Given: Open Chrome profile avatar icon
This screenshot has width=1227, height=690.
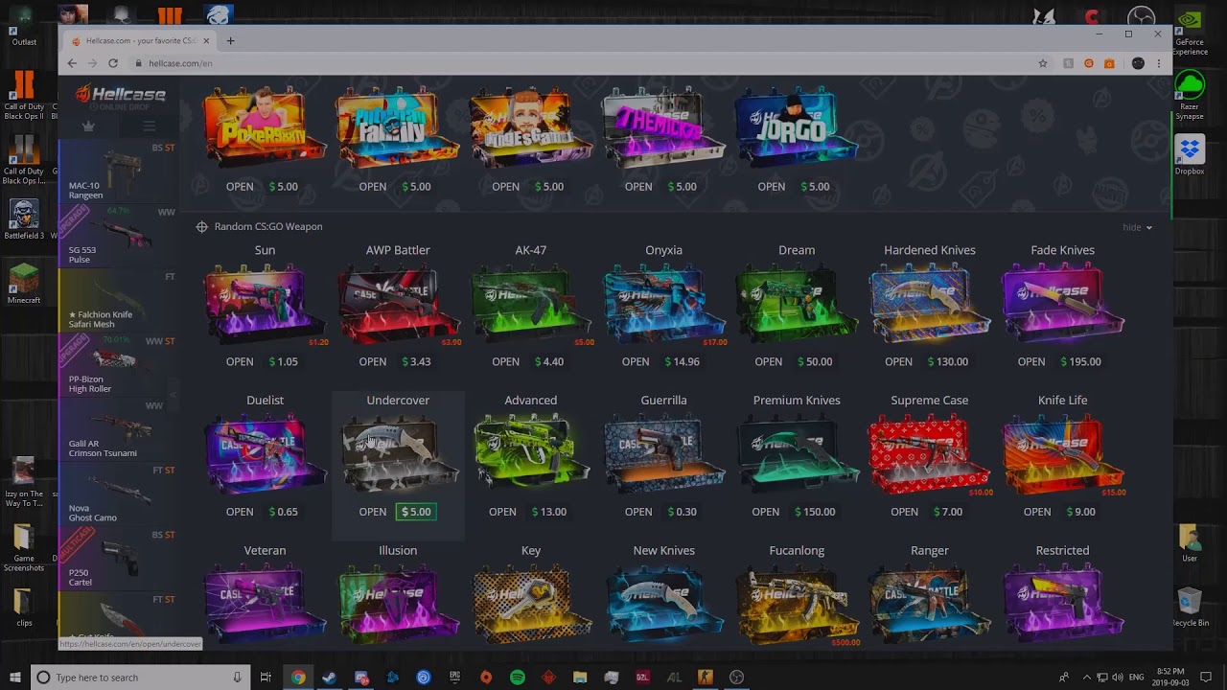Looking at the screenshot, I should click(1138, 63).
